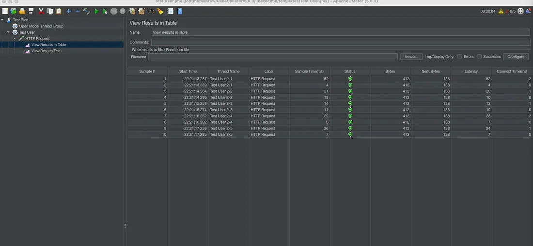
Task: Clear current results with single broom gear icon
Action: (133, 11)
